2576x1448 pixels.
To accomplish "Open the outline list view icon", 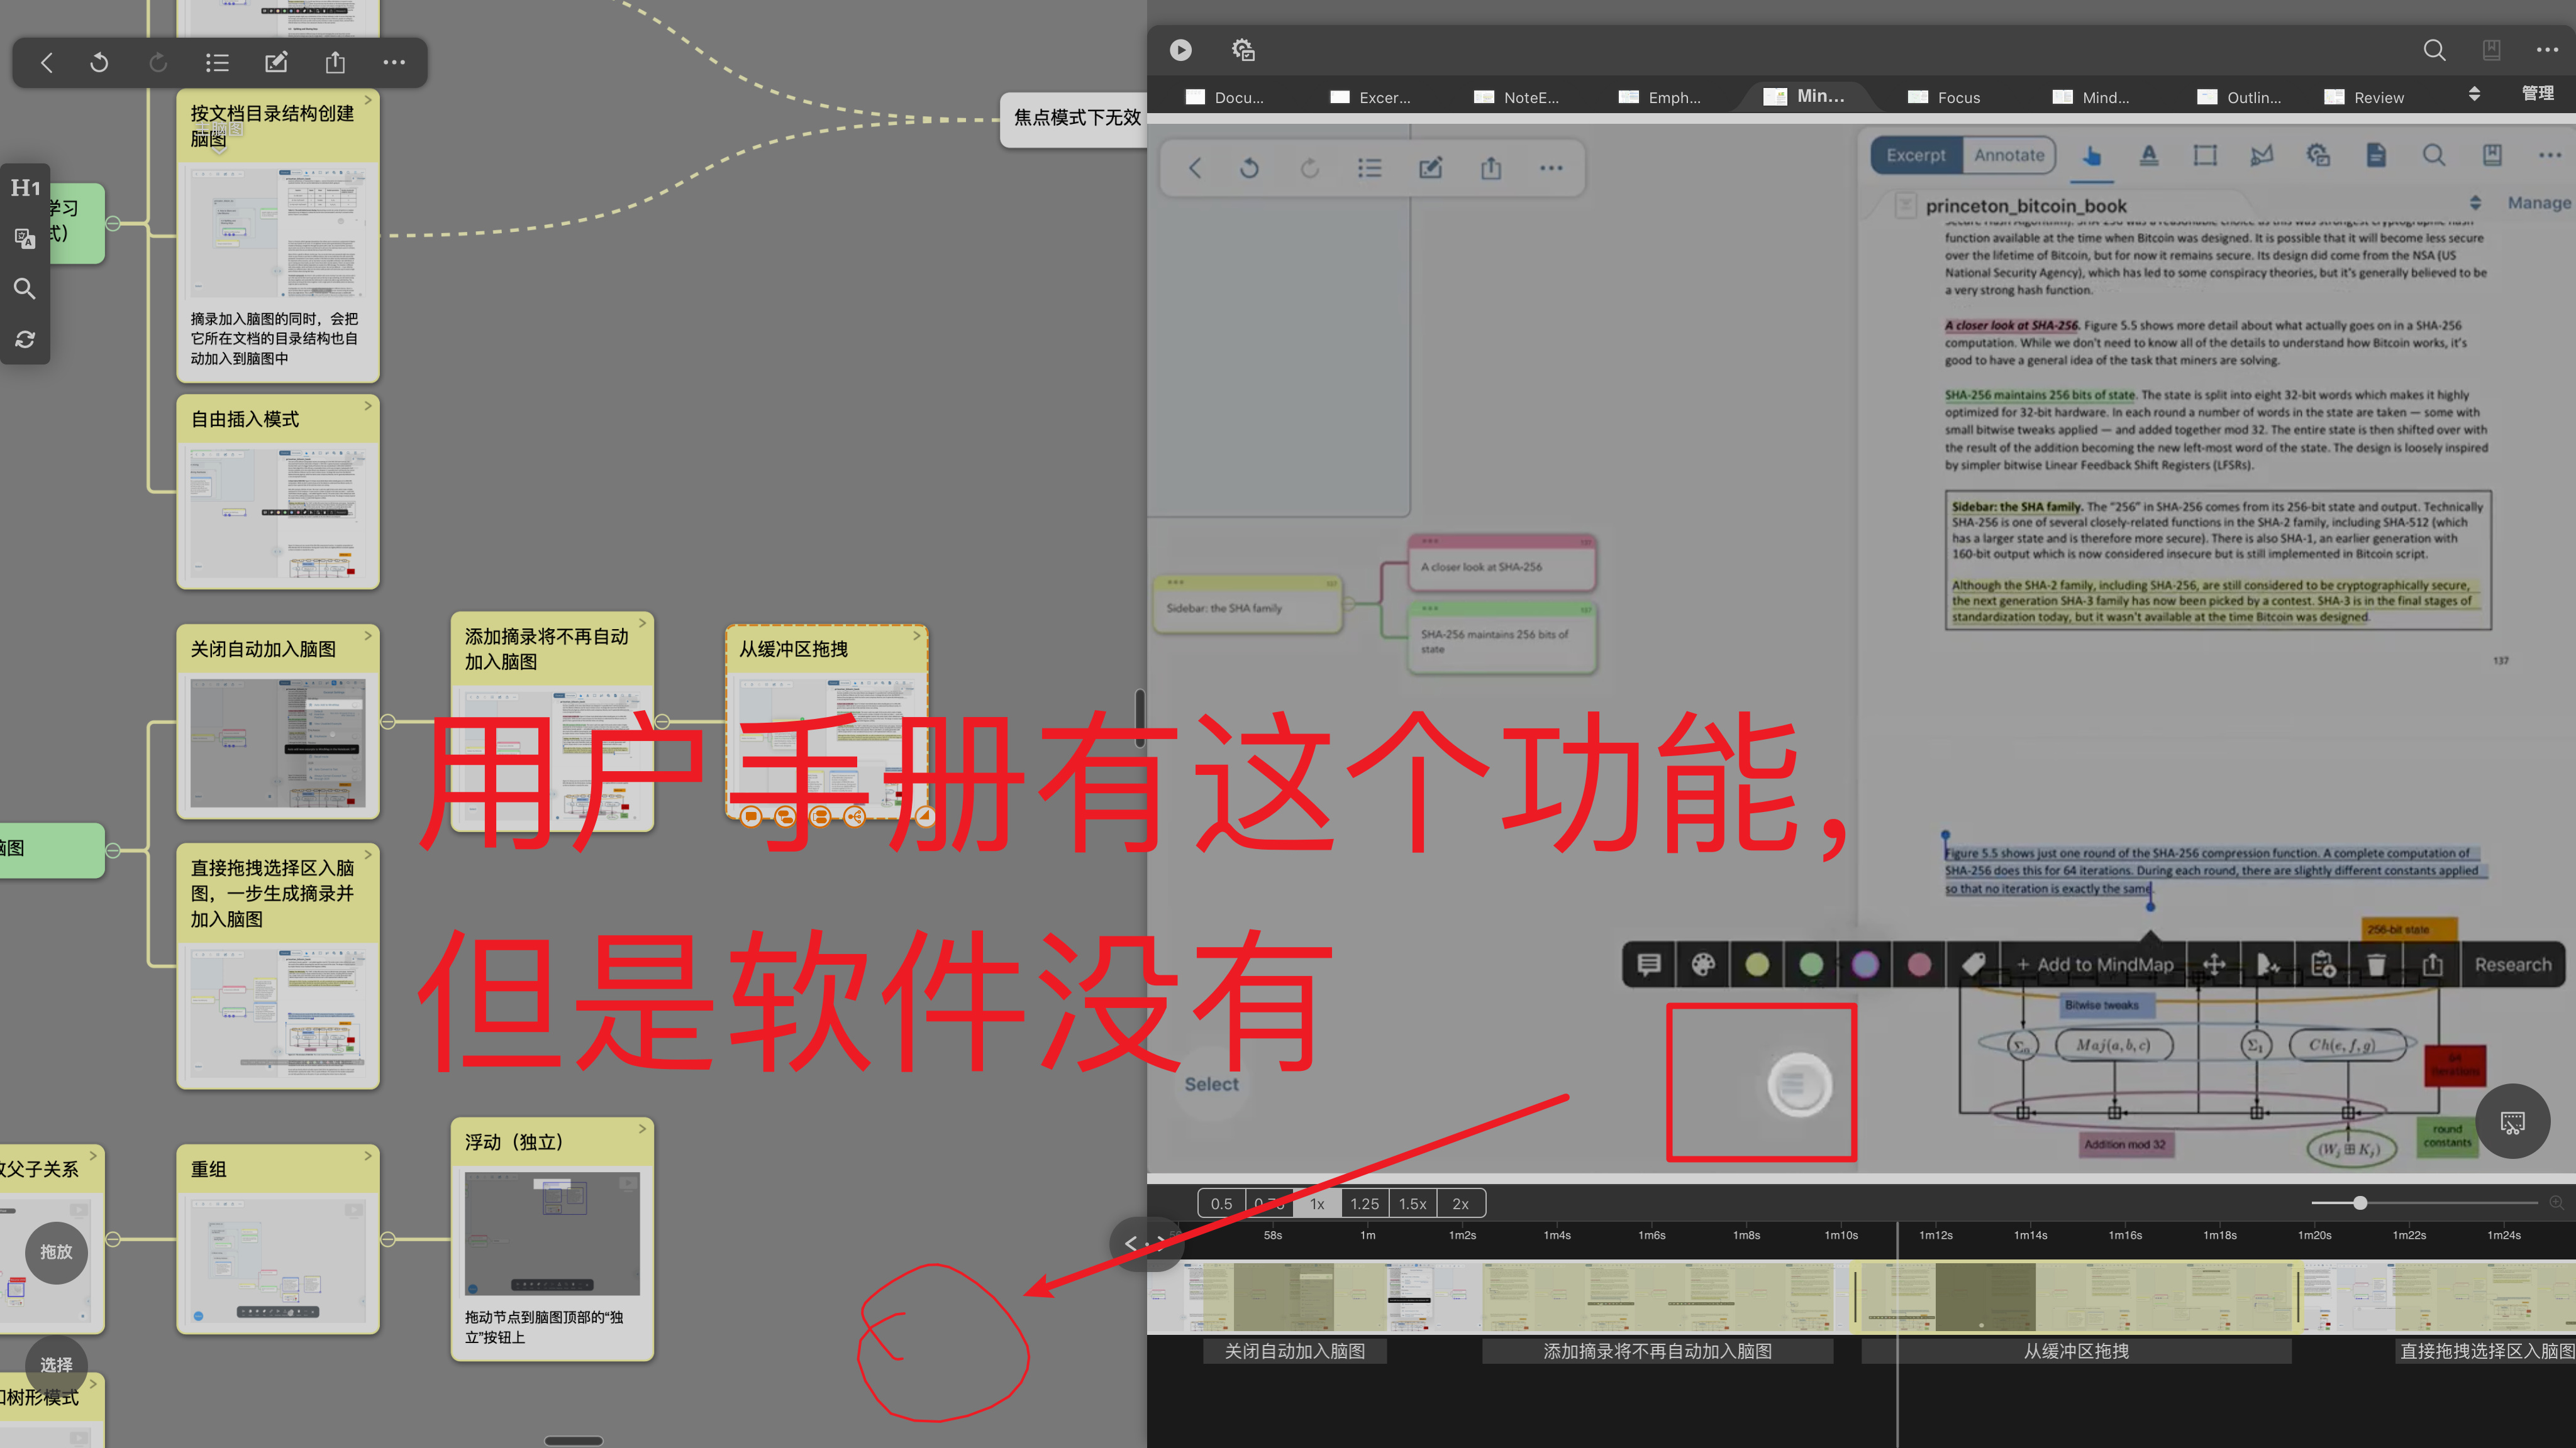I will tap(217, 63).
